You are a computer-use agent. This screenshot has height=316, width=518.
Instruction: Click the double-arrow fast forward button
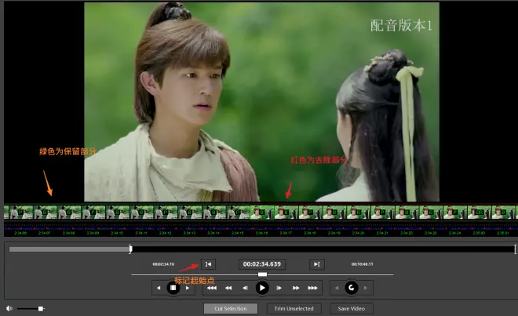click(x=296, y=288)
